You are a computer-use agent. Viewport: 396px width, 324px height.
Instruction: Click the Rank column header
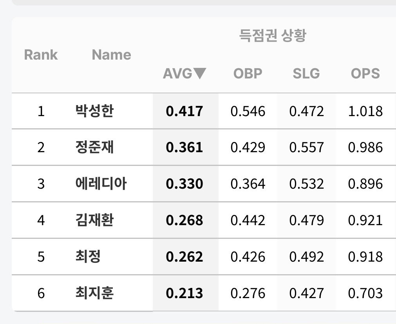(x=41, y=55)
